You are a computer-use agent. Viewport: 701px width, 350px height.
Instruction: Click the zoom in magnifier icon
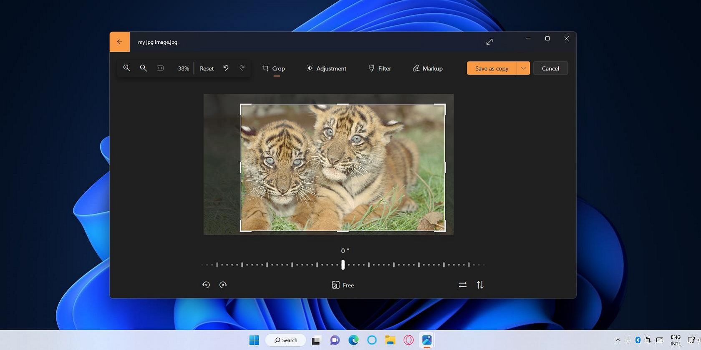pyautogui.click(x=126, y=68)
